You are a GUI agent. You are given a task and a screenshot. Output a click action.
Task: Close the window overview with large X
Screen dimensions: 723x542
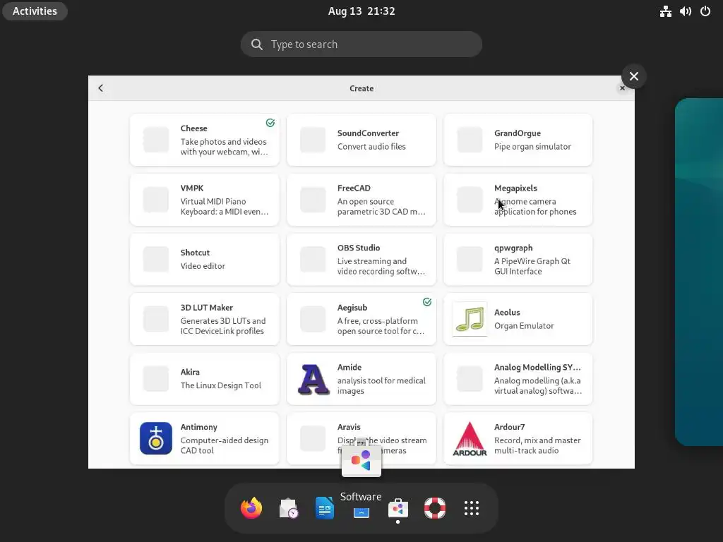(633, 76)
